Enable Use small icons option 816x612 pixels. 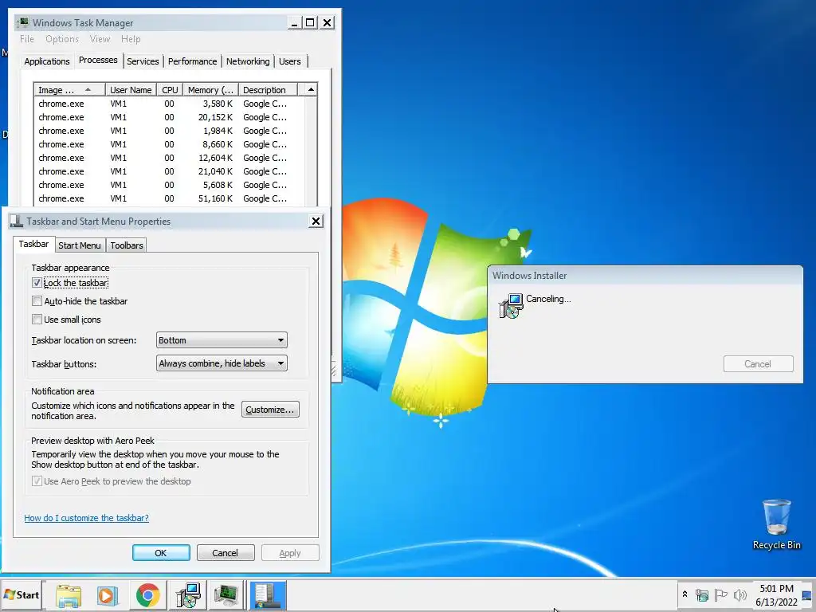pyautogui.click(x=37, y=319)
